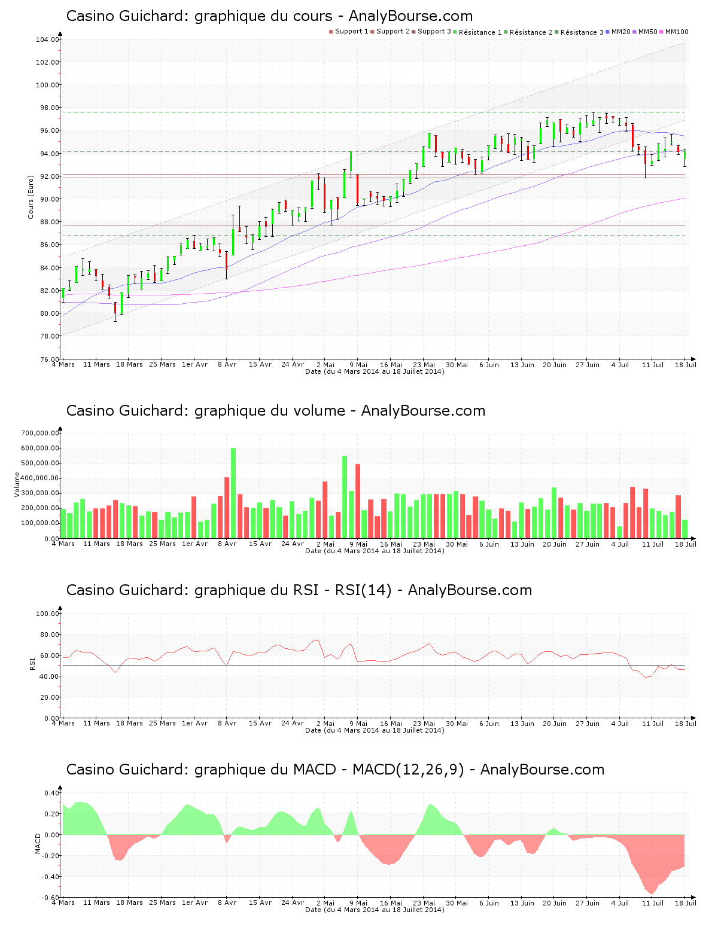The width and height of the screenshot is (718, 927).
Task: Click the 100.00 RSI axis tick
Action: pos(47,614)
